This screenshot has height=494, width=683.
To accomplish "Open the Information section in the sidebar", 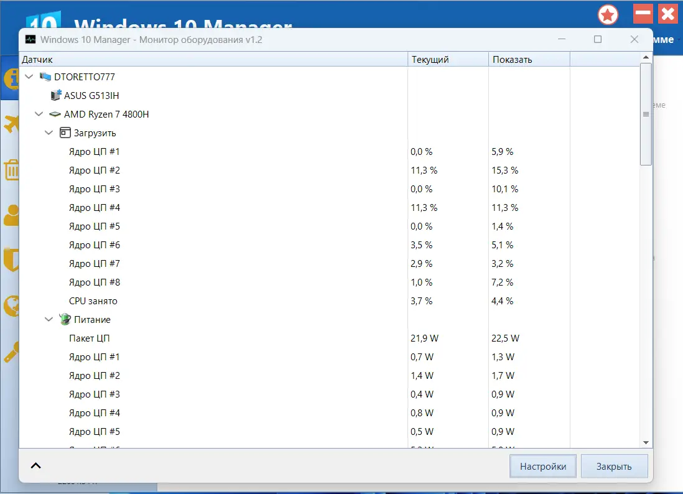I will pyautogui.click(x=11, y=79).
